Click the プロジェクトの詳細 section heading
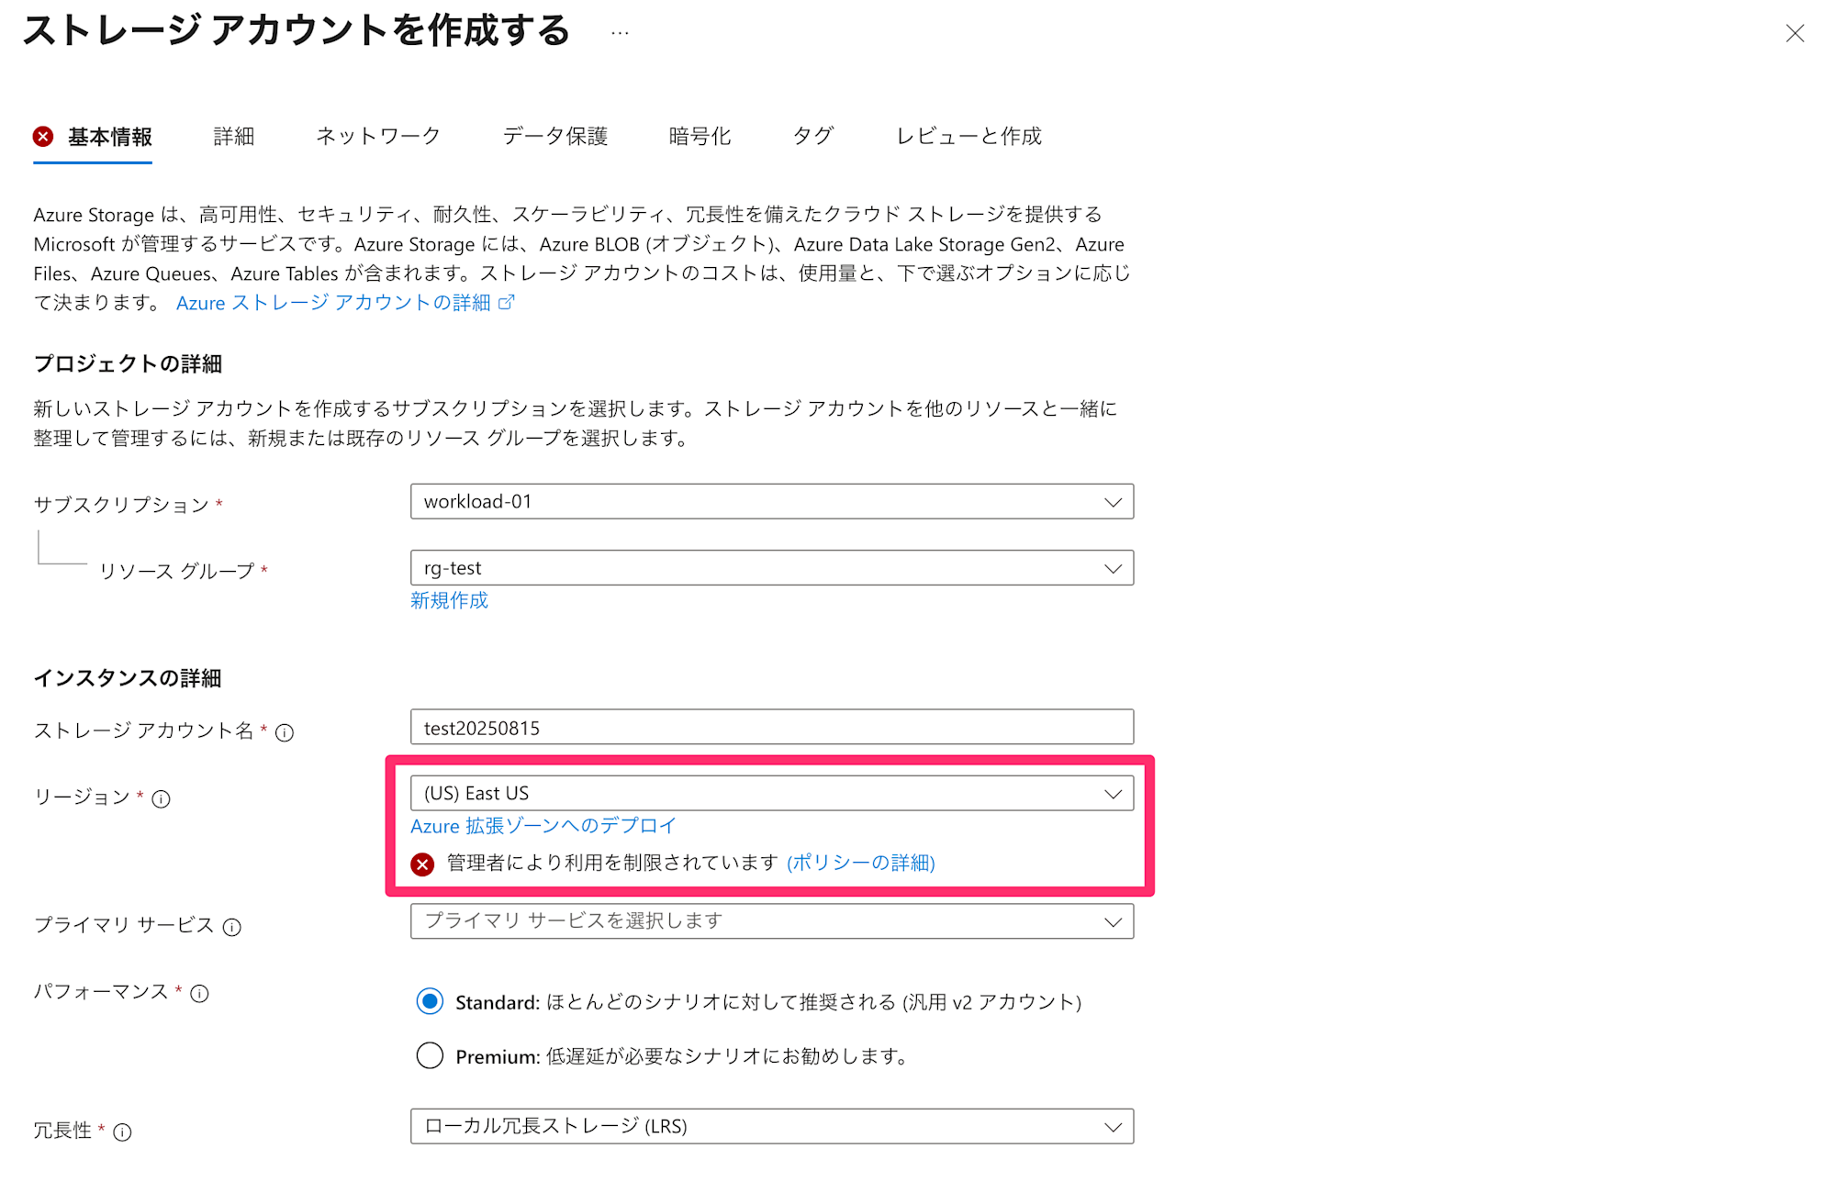 coord(128,363)
